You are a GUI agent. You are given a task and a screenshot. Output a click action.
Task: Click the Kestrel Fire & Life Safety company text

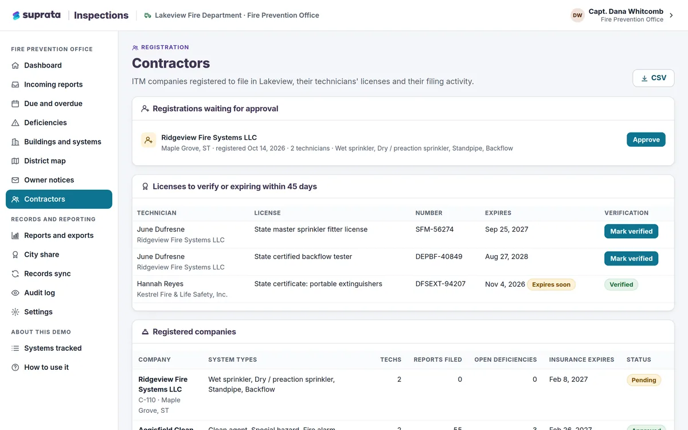[x=182, y=295]
